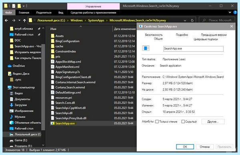Screen dimensions: 240x155
Task: Go back with the left arrow
Action: tap(6, 20)
